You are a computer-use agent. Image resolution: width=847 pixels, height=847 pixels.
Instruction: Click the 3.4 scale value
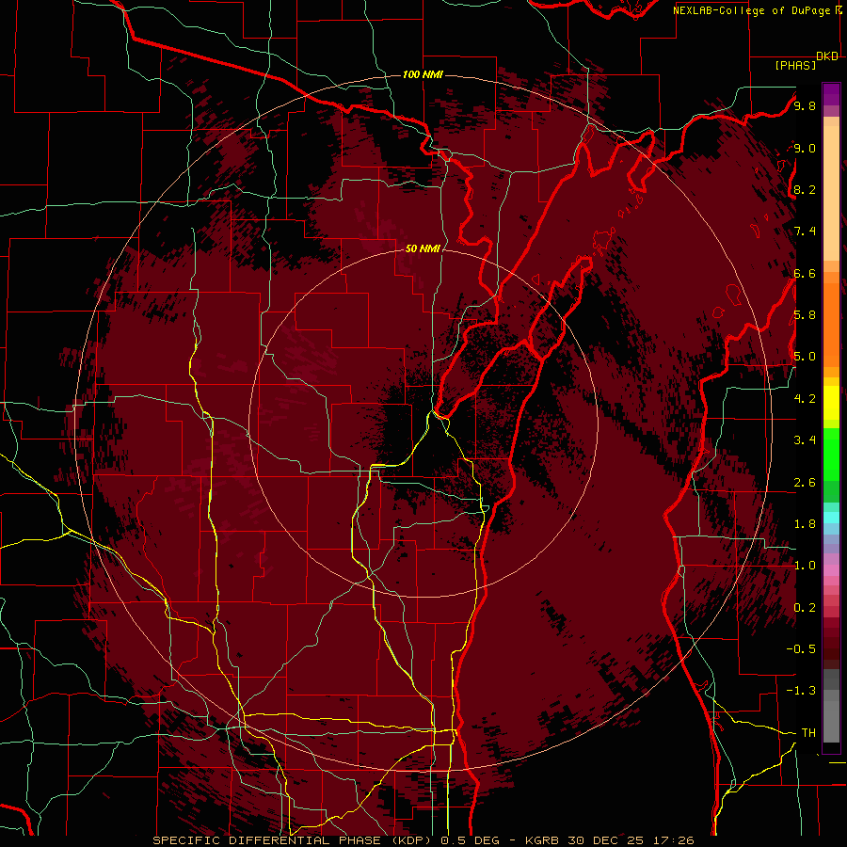tap(805, 440)
